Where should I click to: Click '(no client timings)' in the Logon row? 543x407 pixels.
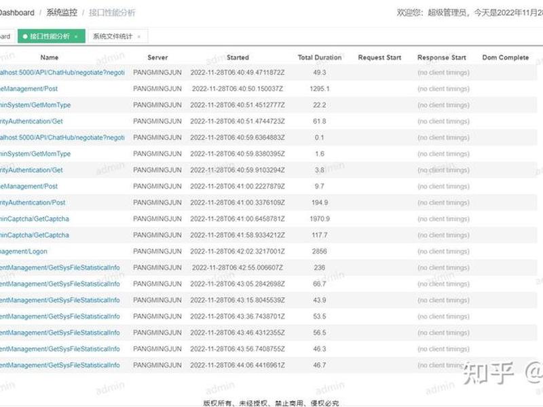[444, 252]
